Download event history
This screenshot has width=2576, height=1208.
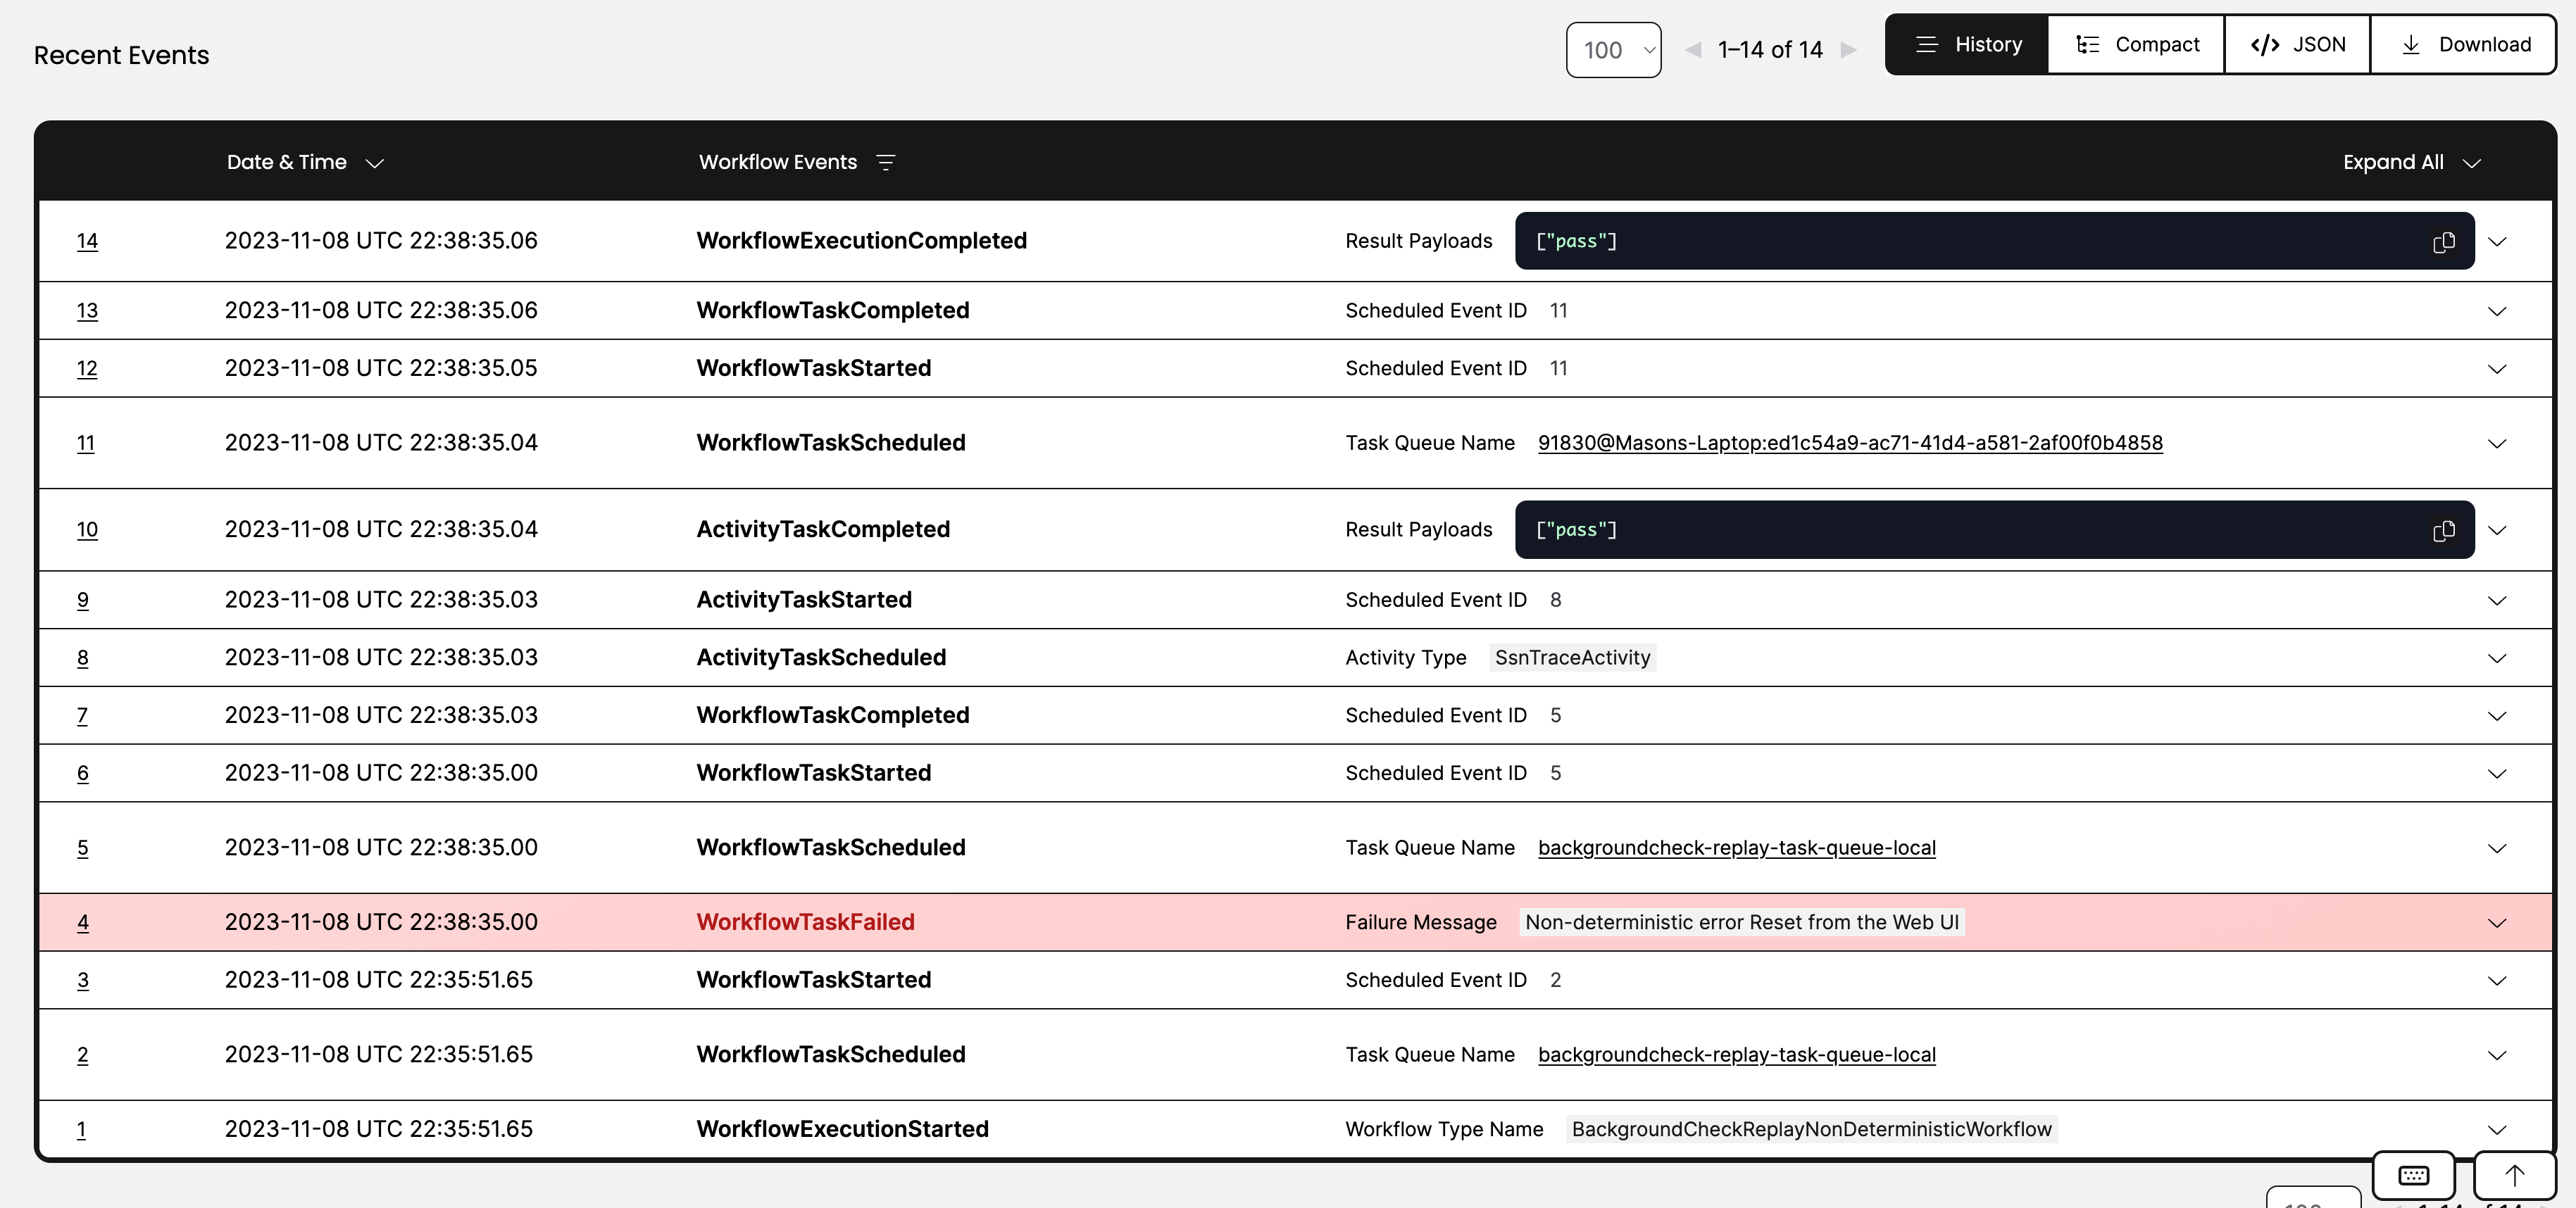pyautogui.click(x=2464, y=45)
